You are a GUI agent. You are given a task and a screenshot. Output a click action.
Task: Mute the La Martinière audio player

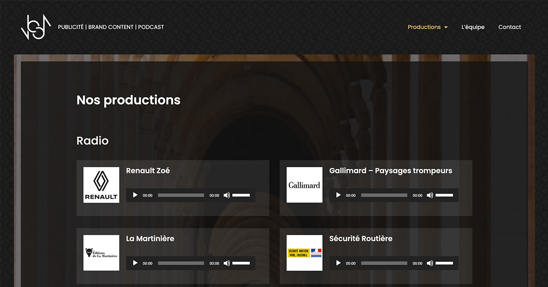click(227, 263)
